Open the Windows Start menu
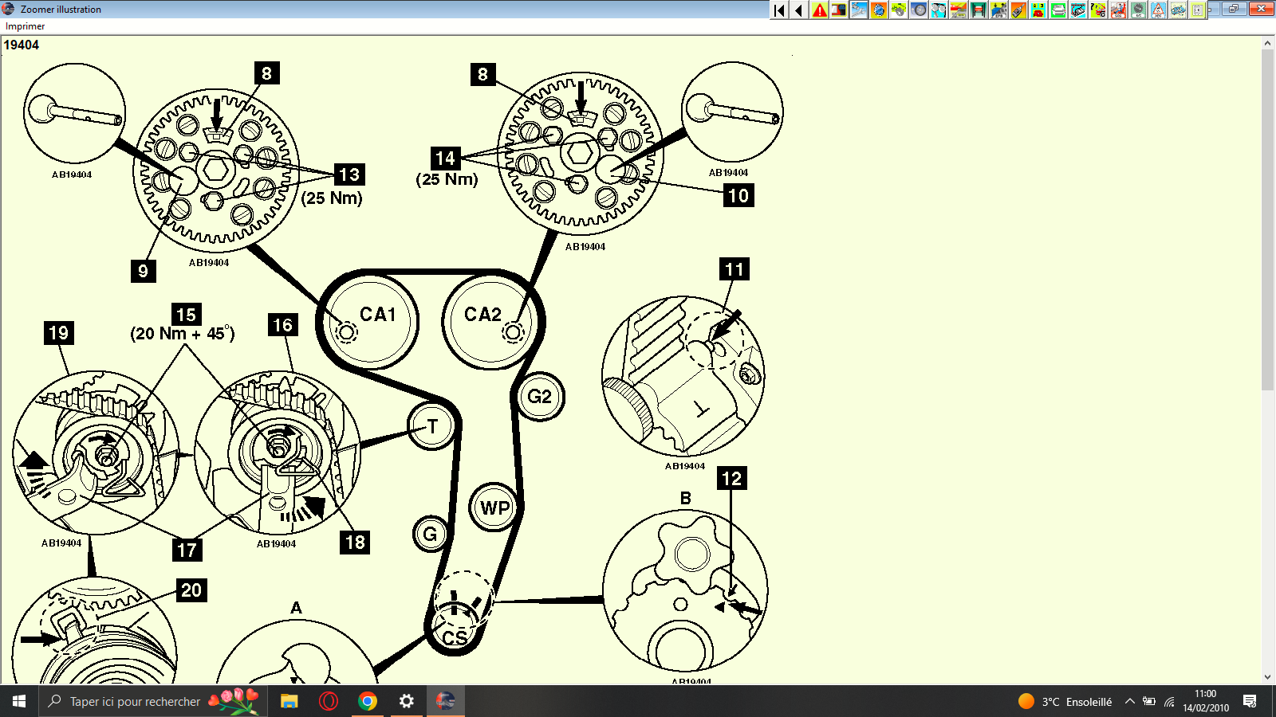This screenshot has width=1276, height=717. [x=19, y=701]
